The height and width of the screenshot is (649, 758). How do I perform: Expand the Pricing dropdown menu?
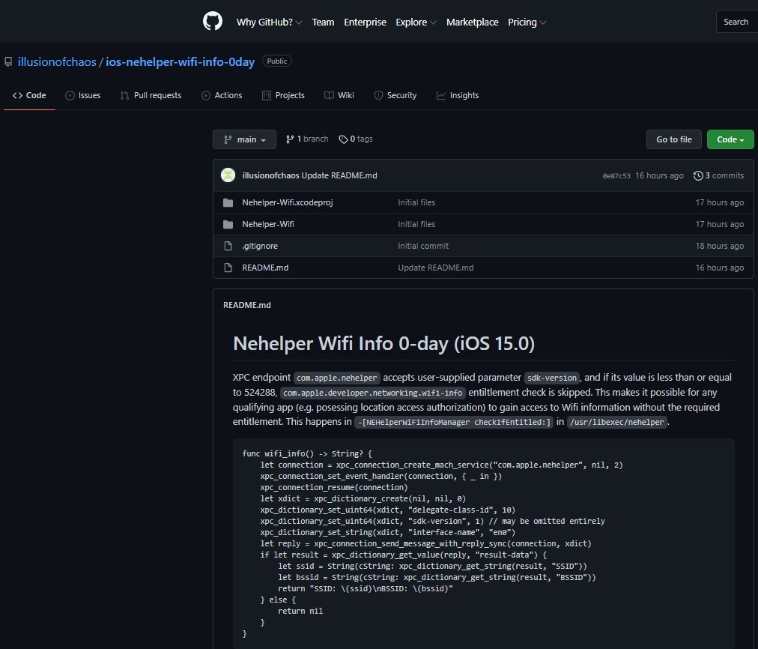[527, 22]
